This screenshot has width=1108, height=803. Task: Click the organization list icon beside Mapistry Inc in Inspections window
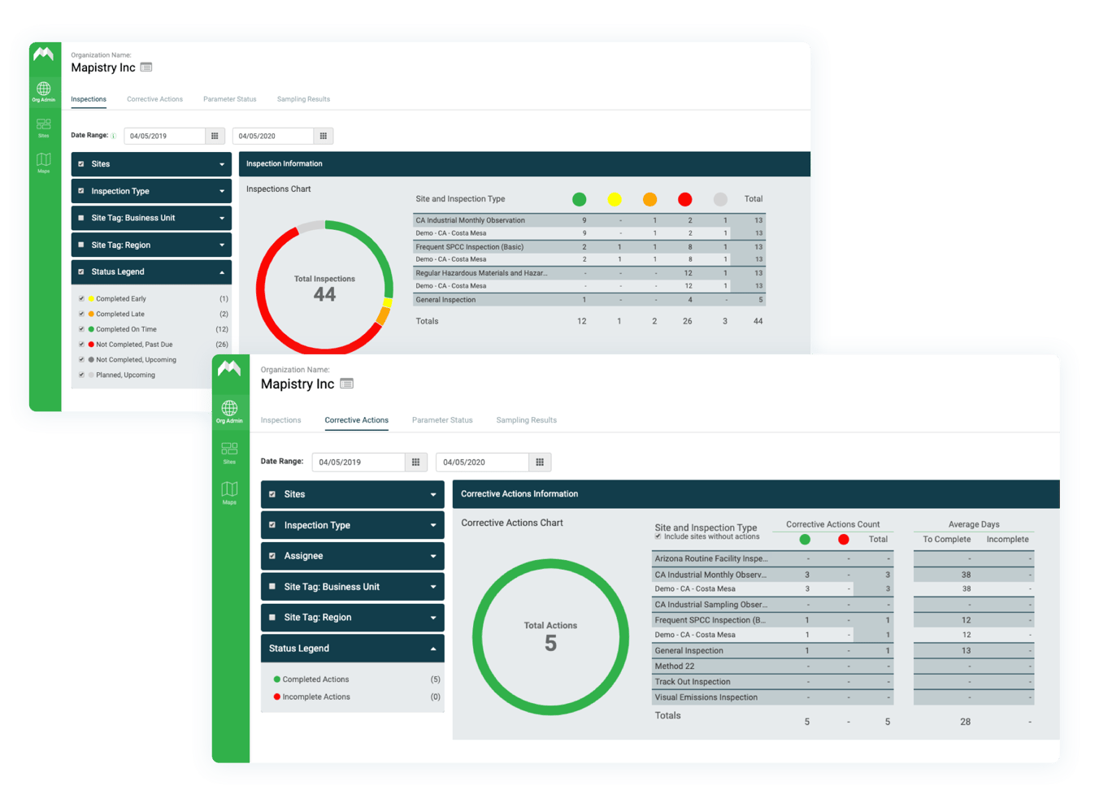coord(146,67)
